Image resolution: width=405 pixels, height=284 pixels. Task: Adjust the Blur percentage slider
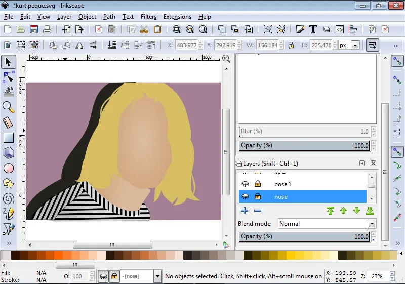(305, 132)
